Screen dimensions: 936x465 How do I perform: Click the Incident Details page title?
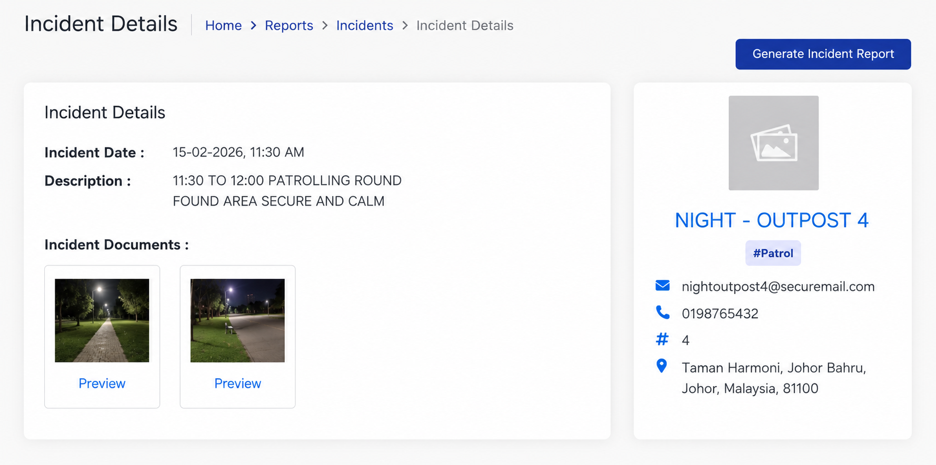pyautogui.click(x=101, y=24)
